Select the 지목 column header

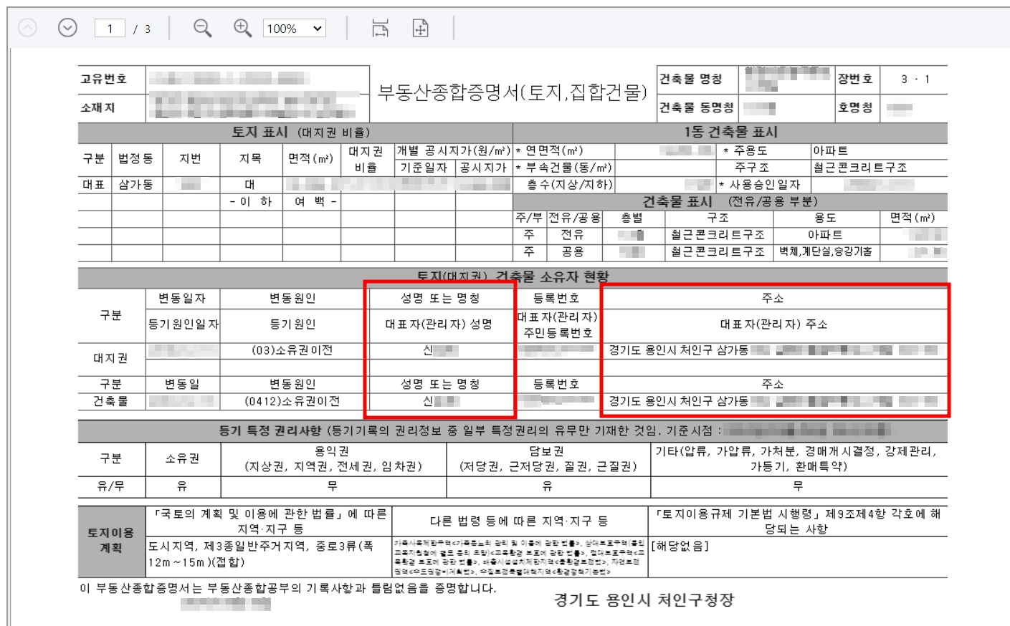pos(250,158)
